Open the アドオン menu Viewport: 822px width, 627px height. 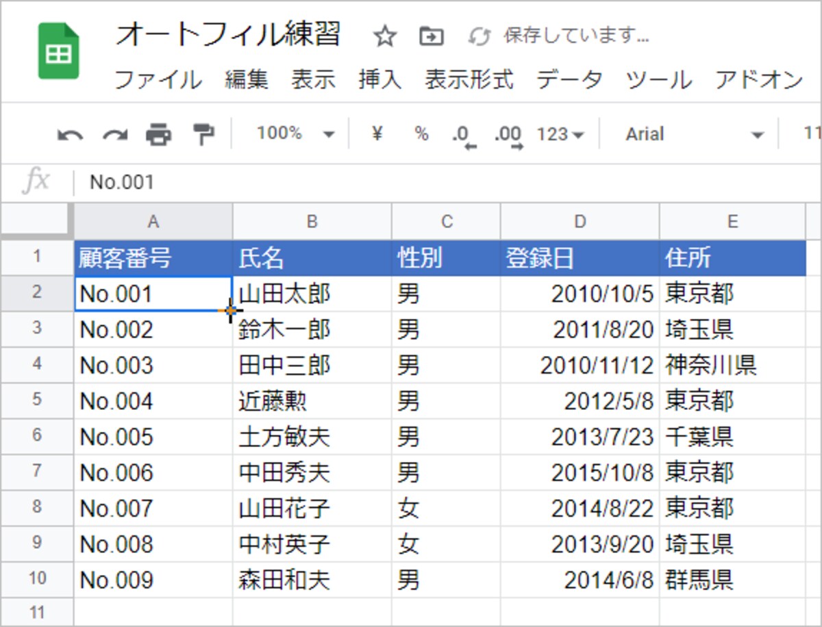tap(759, 80)
